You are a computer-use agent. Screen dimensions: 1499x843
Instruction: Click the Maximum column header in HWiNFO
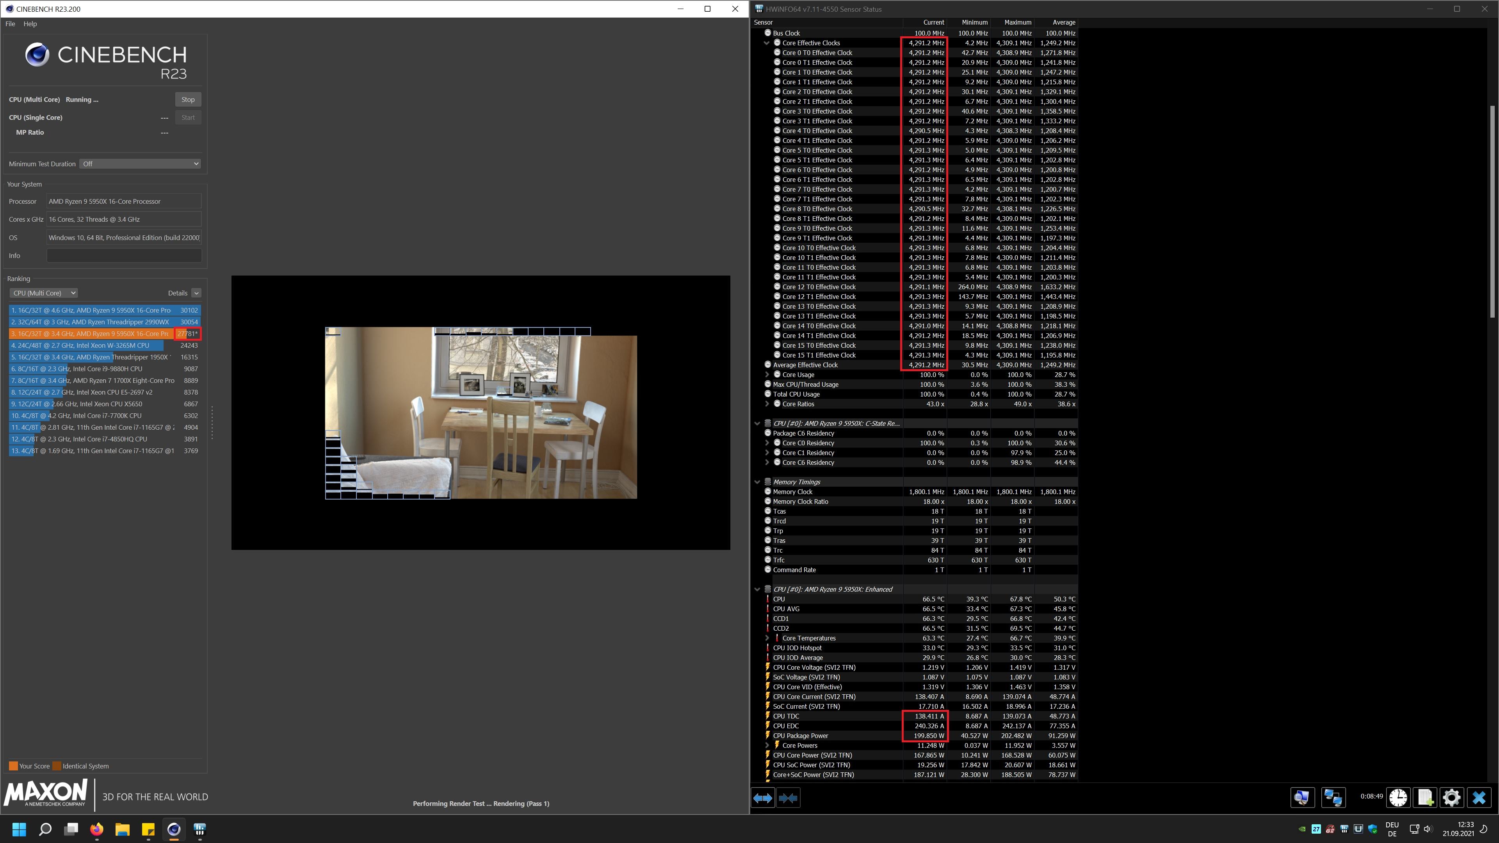(1013, 22)
